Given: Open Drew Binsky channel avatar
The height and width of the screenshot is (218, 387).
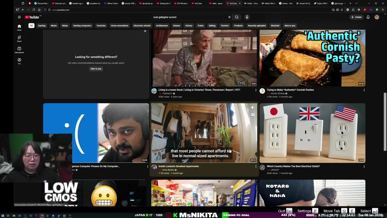Looking at the screenshot, I should tap(154, 167).
